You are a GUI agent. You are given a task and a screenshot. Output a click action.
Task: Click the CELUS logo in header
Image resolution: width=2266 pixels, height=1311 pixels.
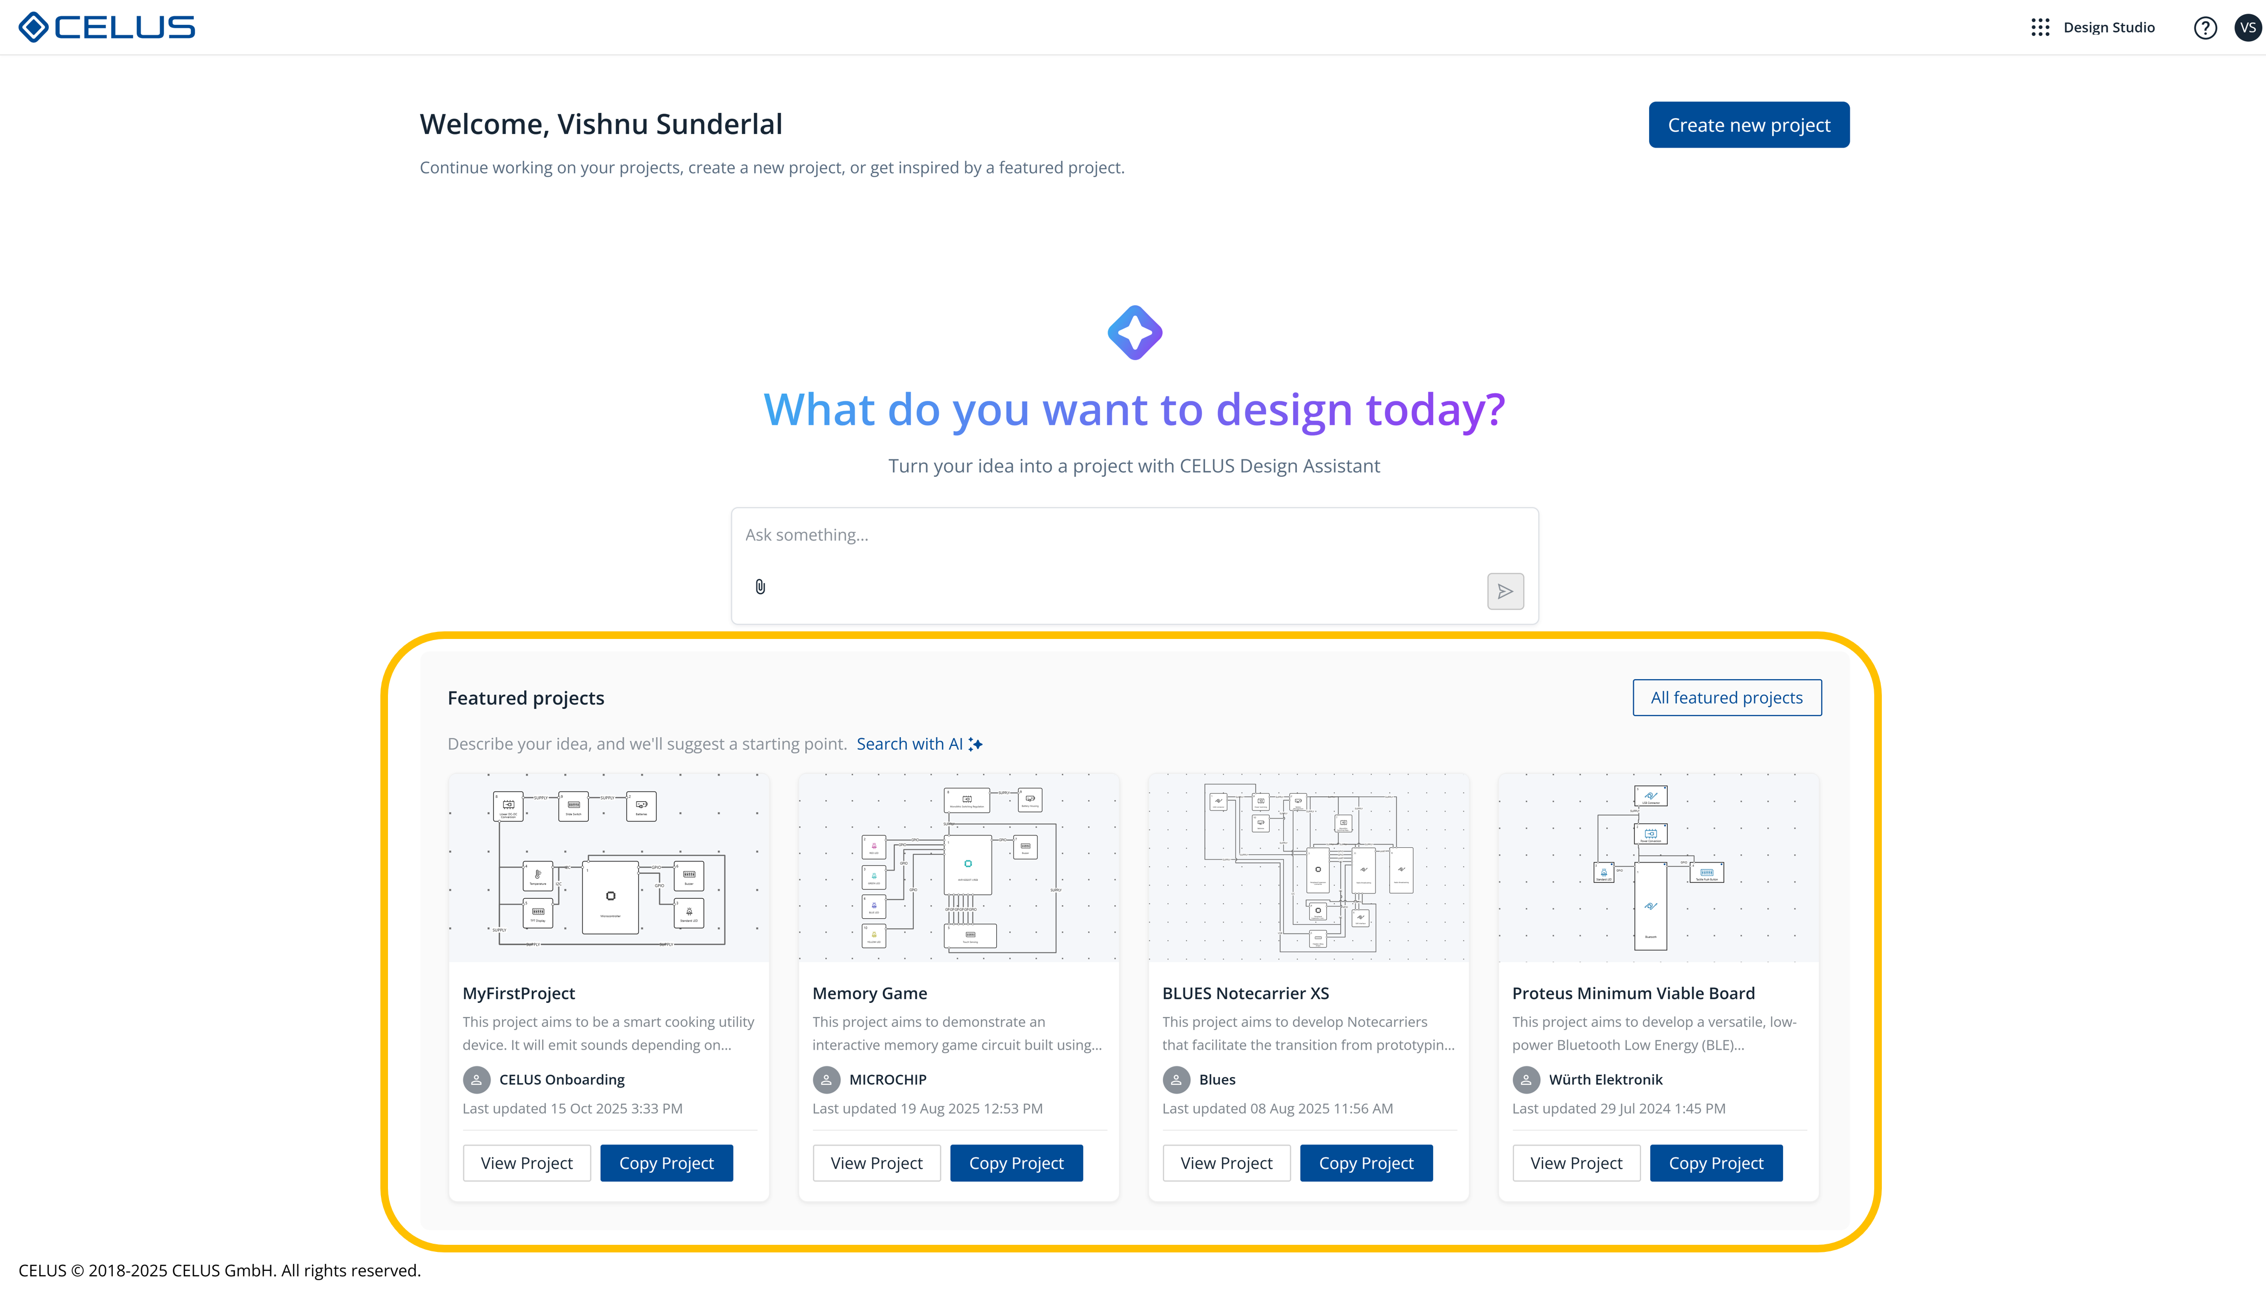tap(106, 27)
